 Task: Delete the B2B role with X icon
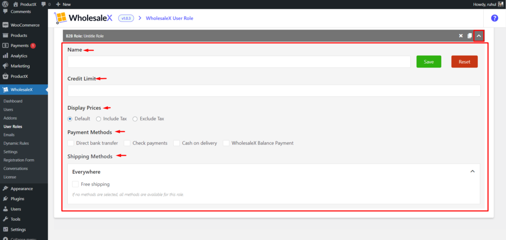461,35
